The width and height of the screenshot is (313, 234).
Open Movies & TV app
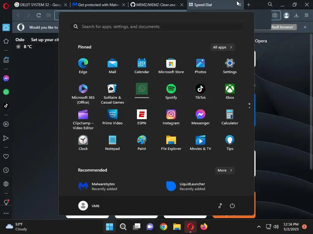(201, 143)
